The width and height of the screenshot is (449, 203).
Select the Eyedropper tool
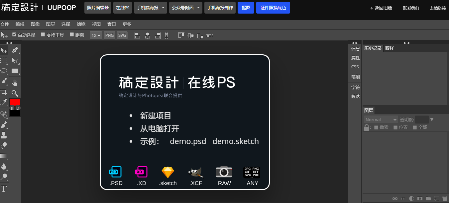(4, 102)
